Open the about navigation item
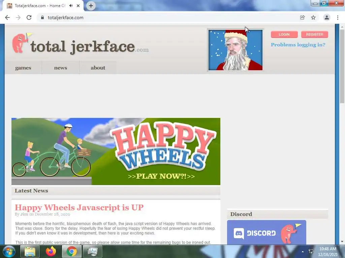The image size is (345, 258). (x=98, y=68)
